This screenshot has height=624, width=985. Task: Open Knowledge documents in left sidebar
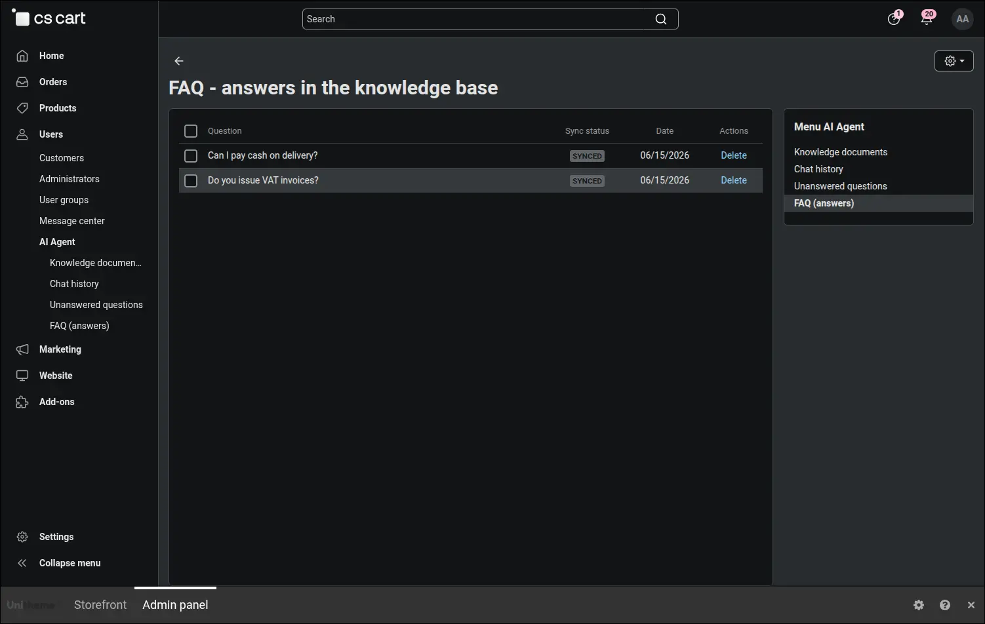pos(96,263)
